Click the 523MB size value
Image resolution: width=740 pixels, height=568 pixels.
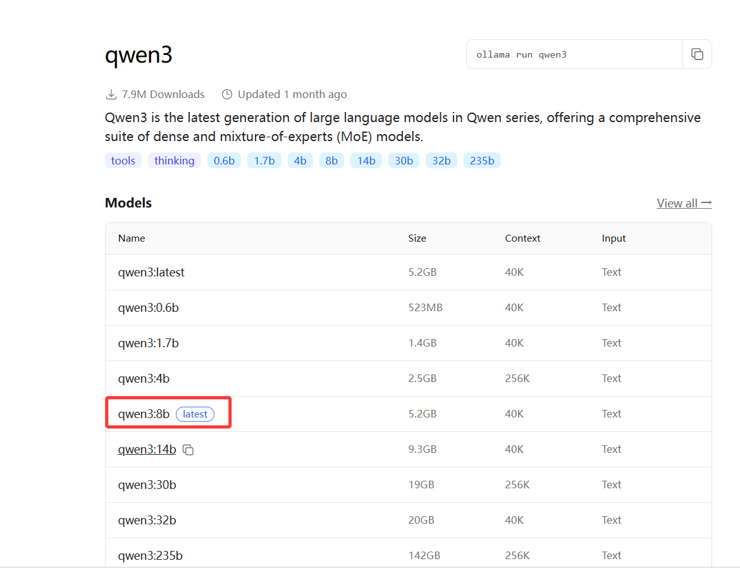(x=425, y=308)
